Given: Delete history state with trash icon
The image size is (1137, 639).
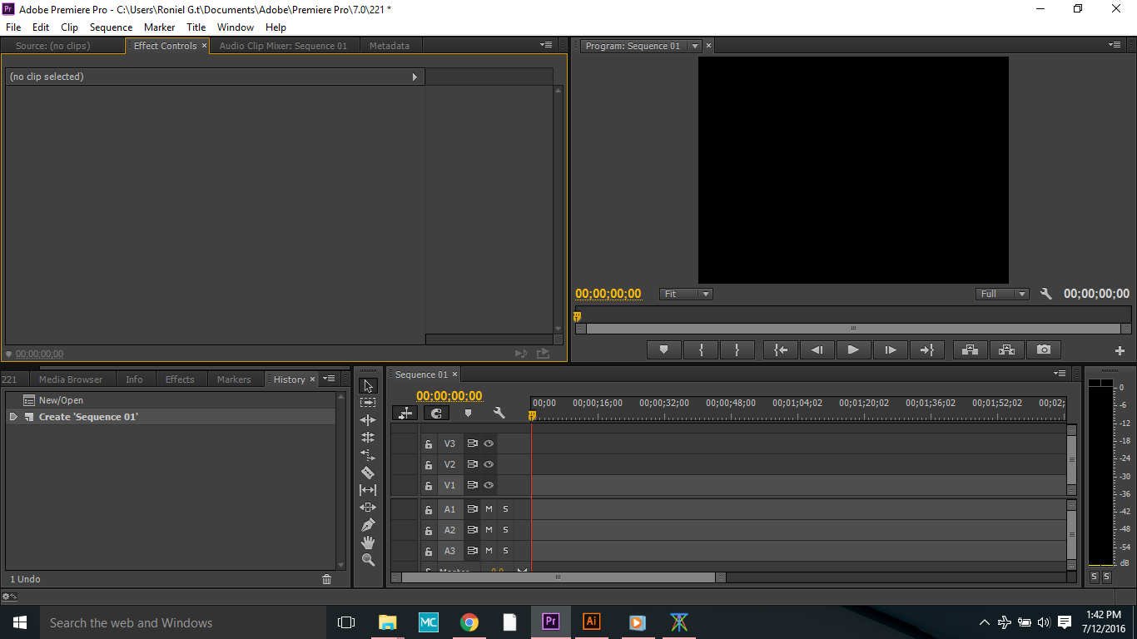Looking at the screenshot, I should [326, 579].
